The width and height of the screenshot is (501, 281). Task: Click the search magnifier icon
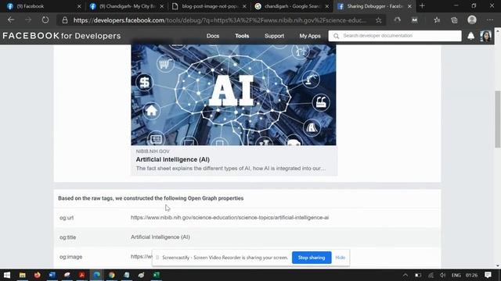pos(336,36)
